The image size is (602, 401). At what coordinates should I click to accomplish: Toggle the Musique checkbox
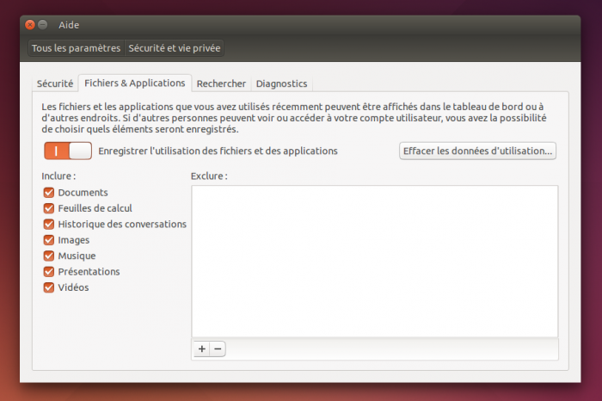click(x=49, y=256)
